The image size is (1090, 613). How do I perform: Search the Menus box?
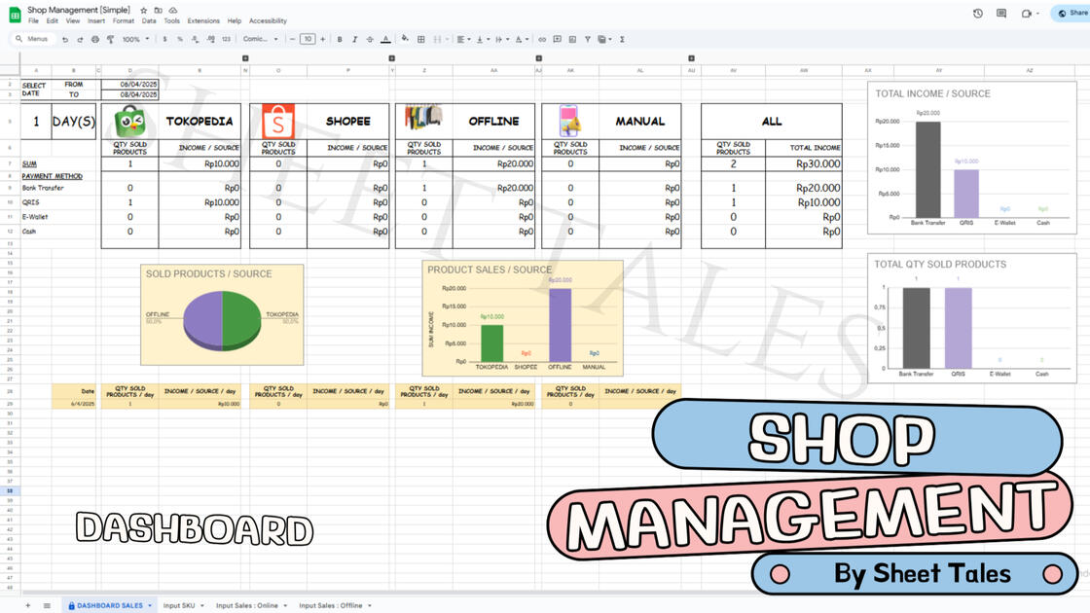[32, 40]
